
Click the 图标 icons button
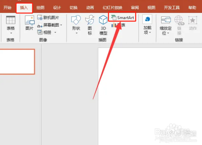90,25
